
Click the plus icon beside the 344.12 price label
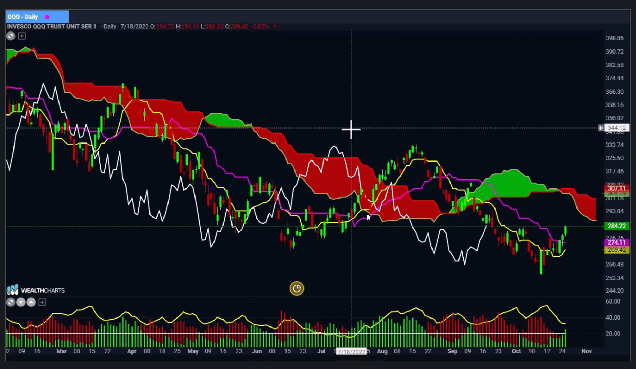pyautogui.click(x=601, y=128)
